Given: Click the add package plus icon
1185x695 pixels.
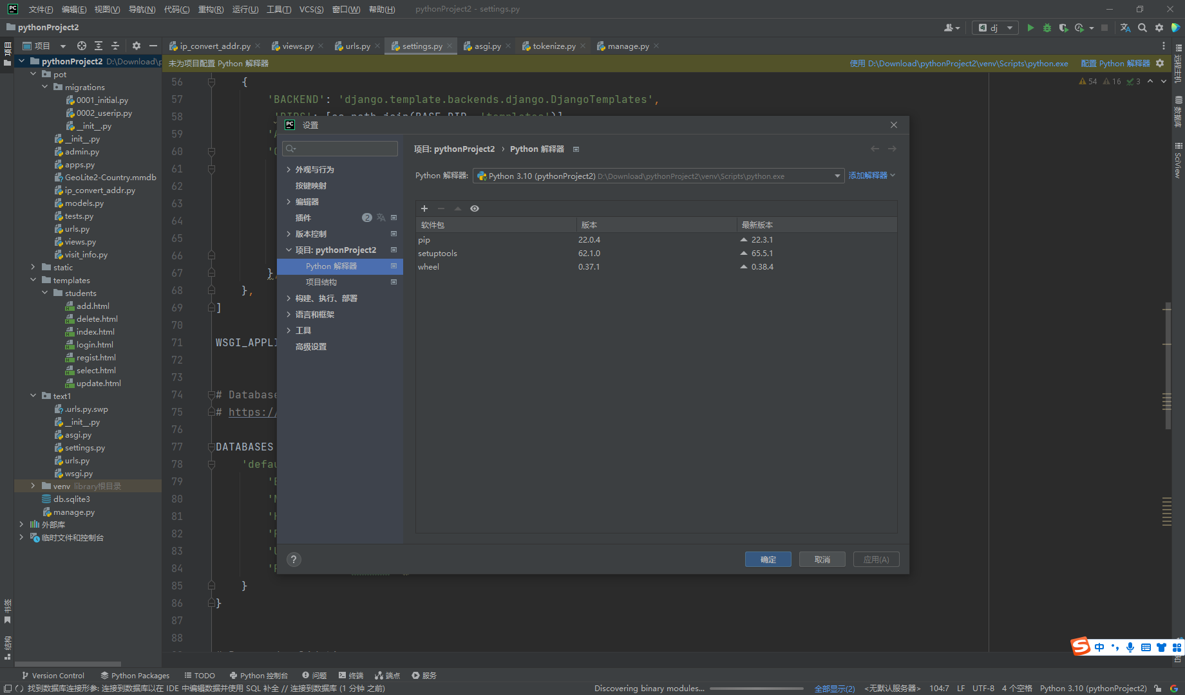Looking at the screenshot, I should tap(424, 208).
